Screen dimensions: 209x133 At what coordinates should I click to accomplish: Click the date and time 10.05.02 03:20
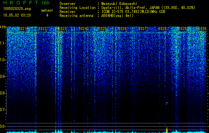(17, 15)
